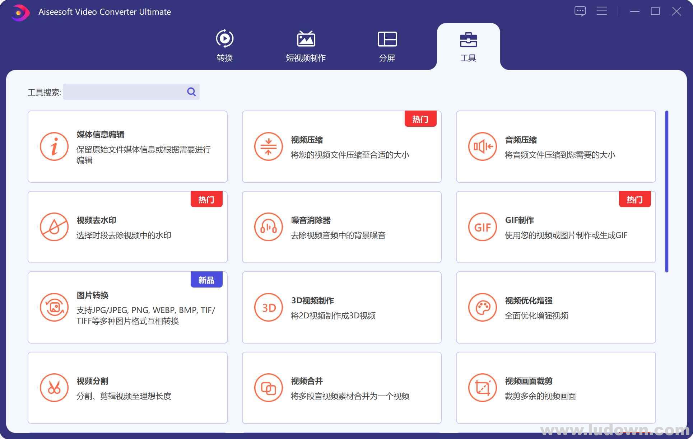
Task: Open the 视频压缩 (Video Compressor) tool icon
Action: click(268, 146)
